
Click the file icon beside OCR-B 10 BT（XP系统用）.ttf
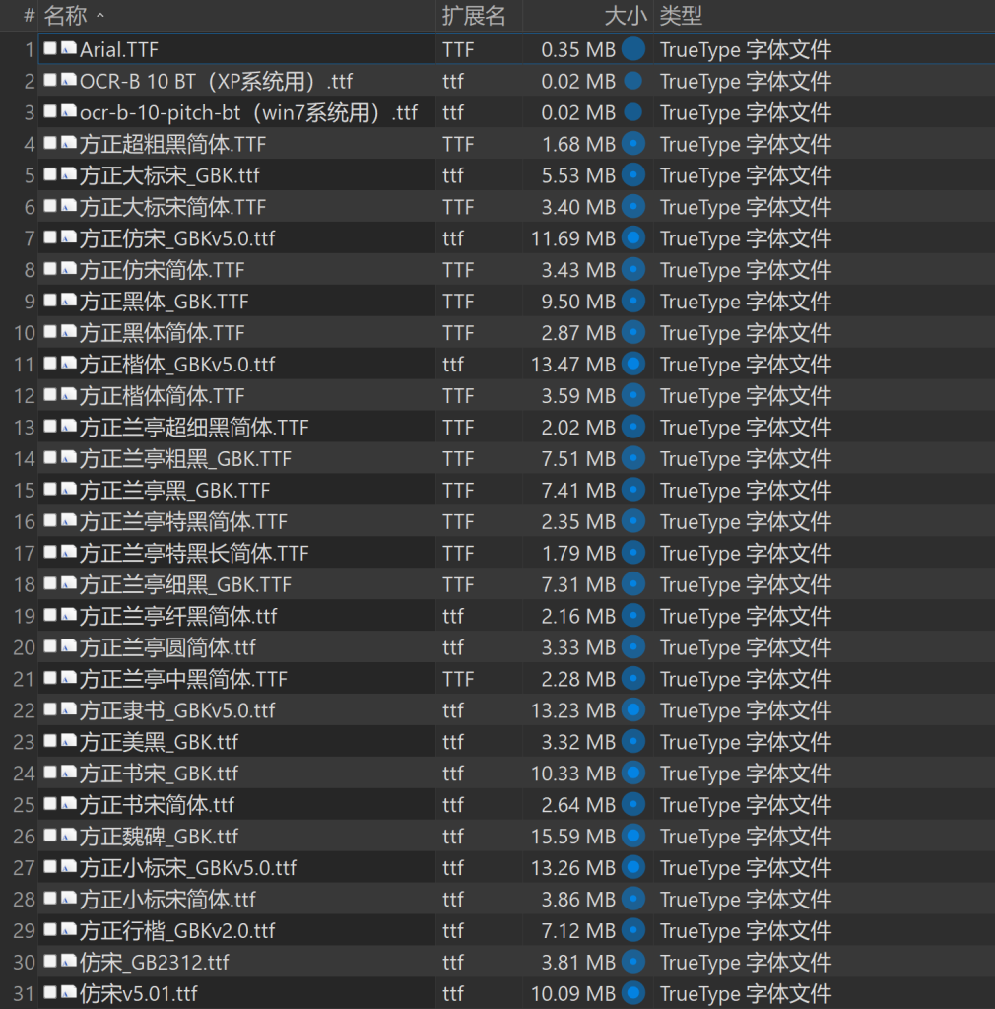[69, 80]
